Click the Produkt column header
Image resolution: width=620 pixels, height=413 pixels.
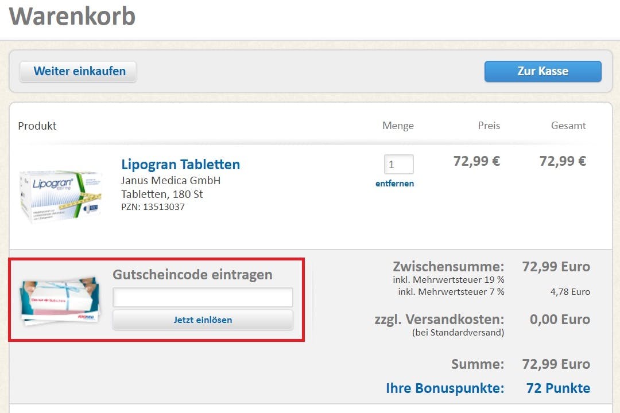click(x=37, y=126)
